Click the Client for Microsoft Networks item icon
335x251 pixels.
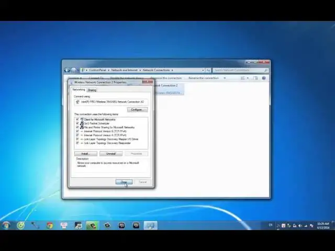pyautogui.click(x=82, y=119)
